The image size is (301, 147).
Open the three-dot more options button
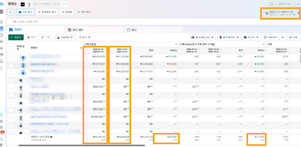298,4
